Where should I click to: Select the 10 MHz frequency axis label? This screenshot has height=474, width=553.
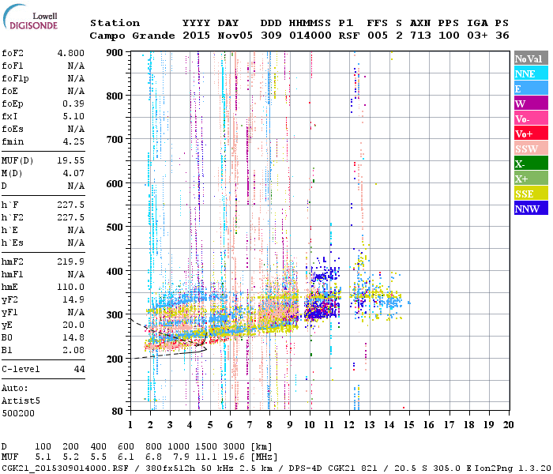tap(310, 425)
